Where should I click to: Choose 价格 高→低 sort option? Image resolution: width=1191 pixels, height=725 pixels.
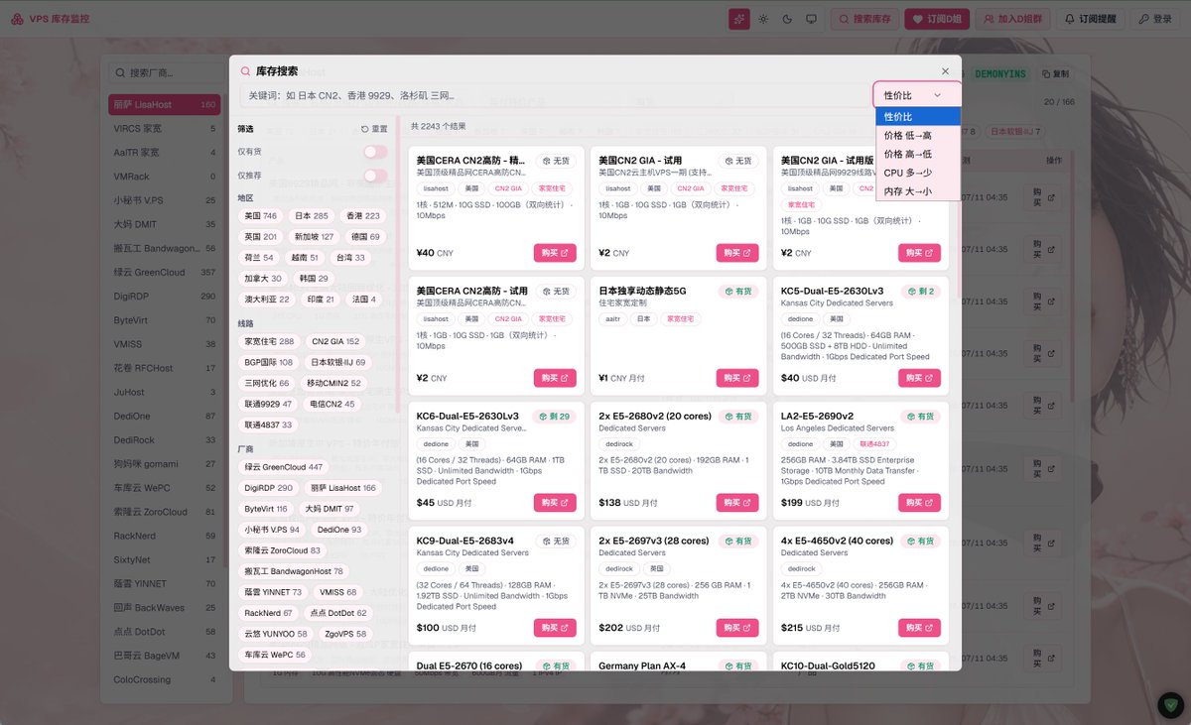[918, 154]
